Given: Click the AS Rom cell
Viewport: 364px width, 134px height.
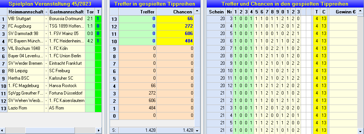Looking at the screenshot, I should (x=67, y=108).
